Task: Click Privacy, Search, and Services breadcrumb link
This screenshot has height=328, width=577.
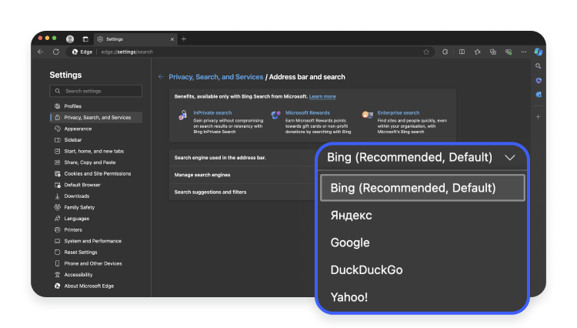Action: click(x=215, y=77)
